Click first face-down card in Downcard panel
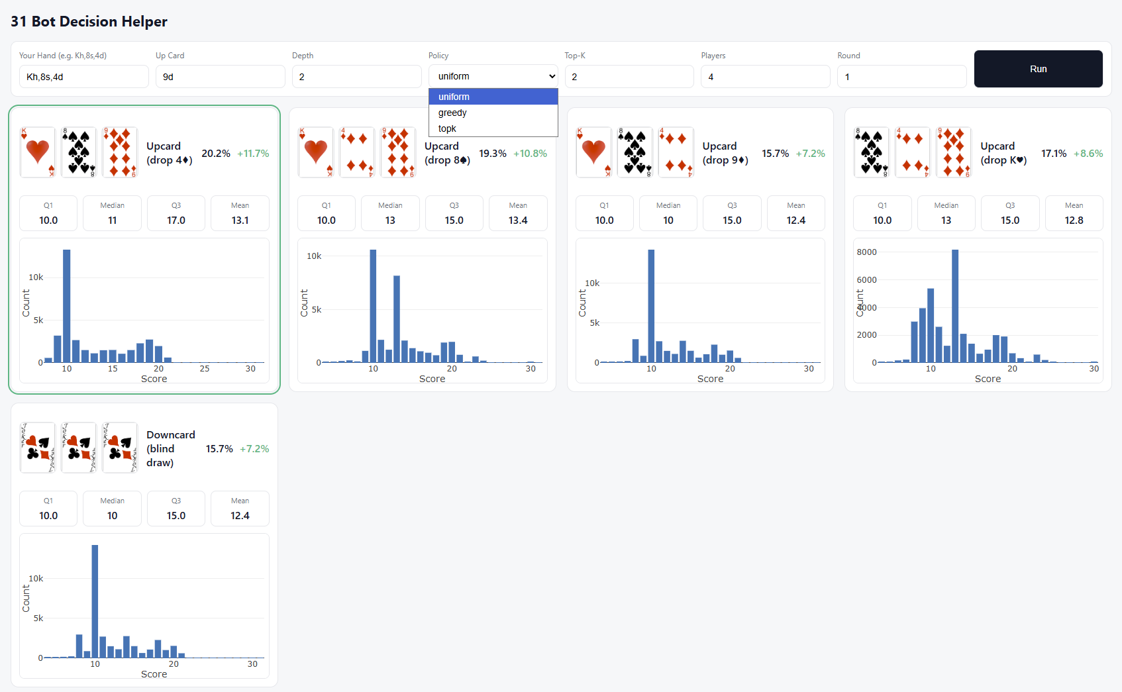The height and width of the screenshot is (692, 1122). [x=38, y=448]
